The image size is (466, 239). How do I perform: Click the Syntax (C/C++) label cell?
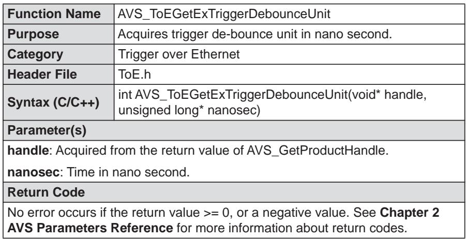coord(58,102)
